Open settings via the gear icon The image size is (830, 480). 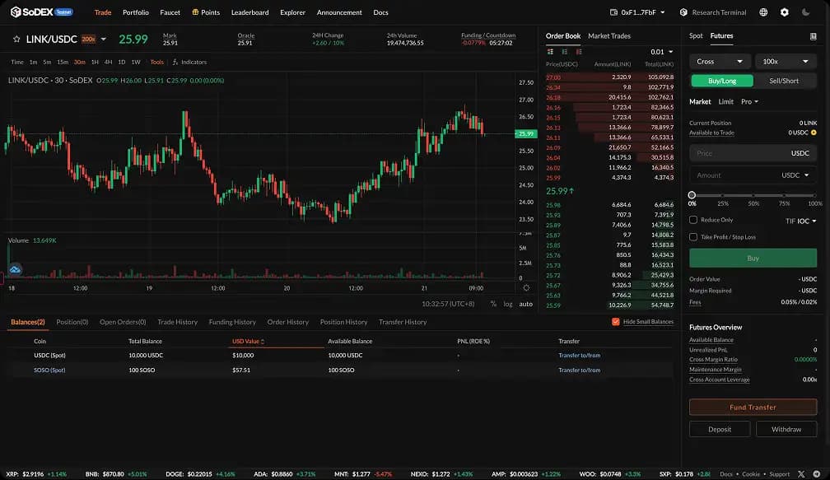click(784, 12)
